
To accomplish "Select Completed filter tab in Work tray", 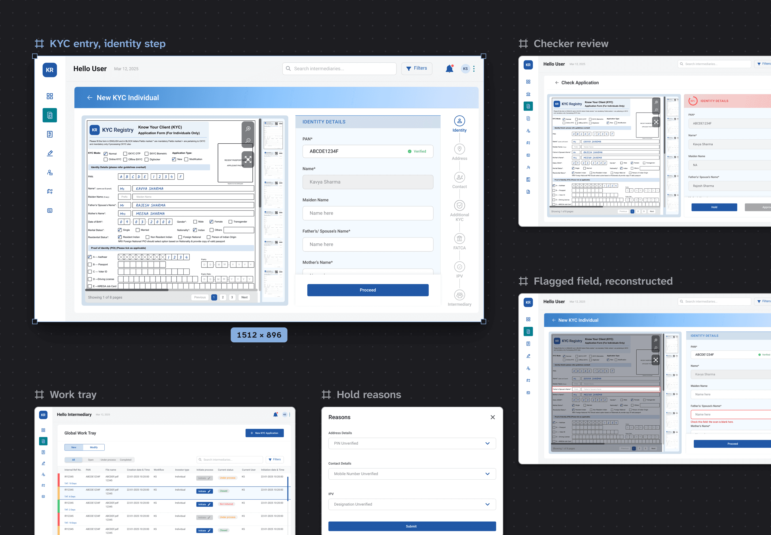I will click(x=126, y=460).
